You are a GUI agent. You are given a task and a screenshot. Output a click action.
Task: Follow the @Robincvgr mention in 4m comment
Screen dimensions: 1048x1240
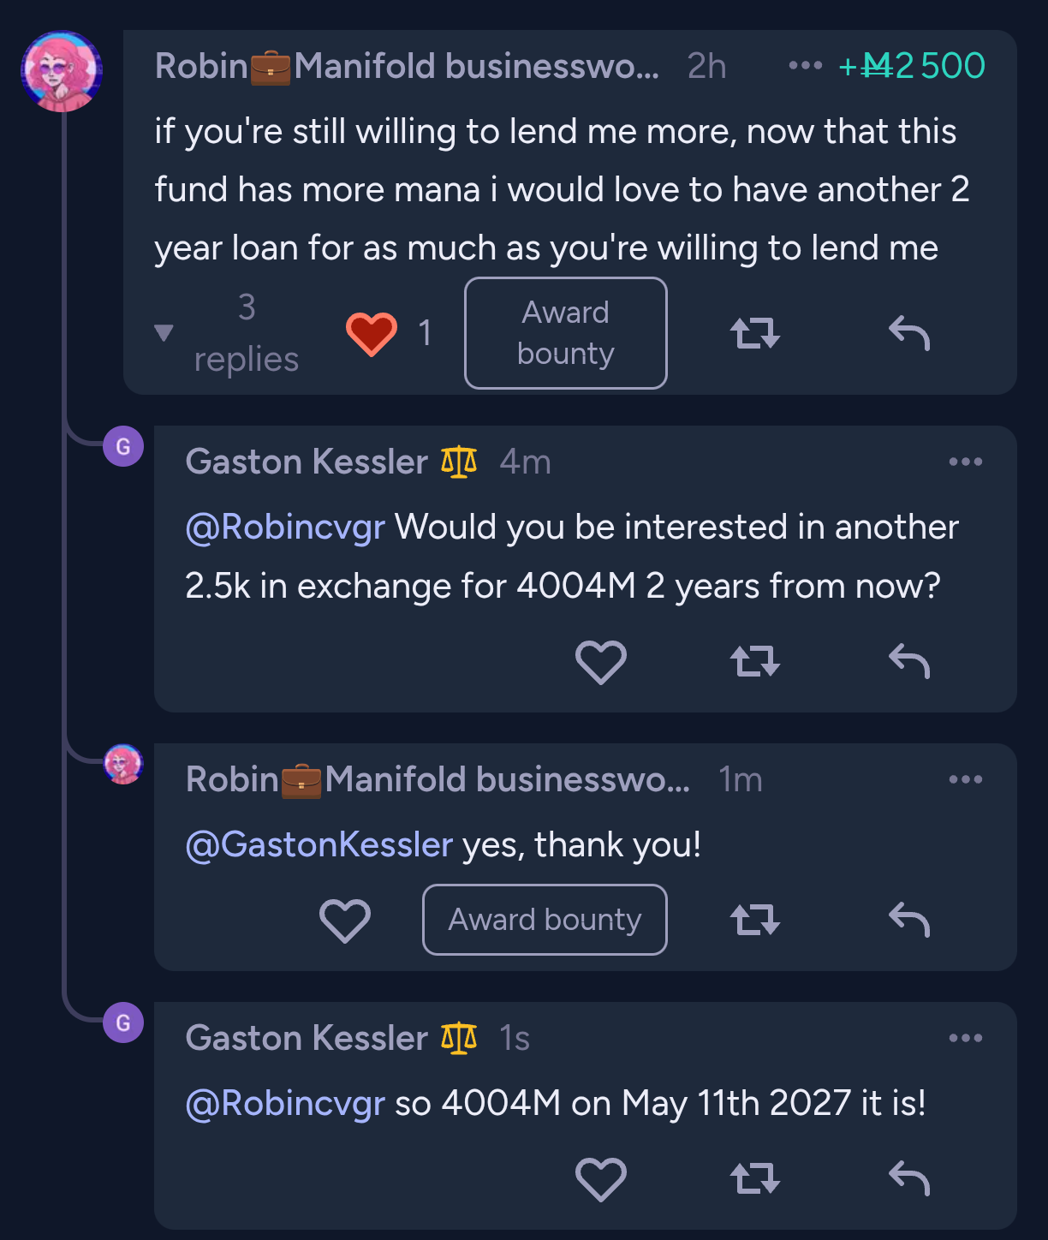(x=285, y=528)
